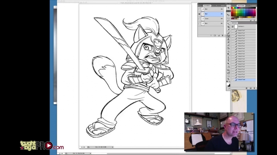Select the highlighted last Brush Tool state
Screen dimensions: 277x155
click(243, 80)
